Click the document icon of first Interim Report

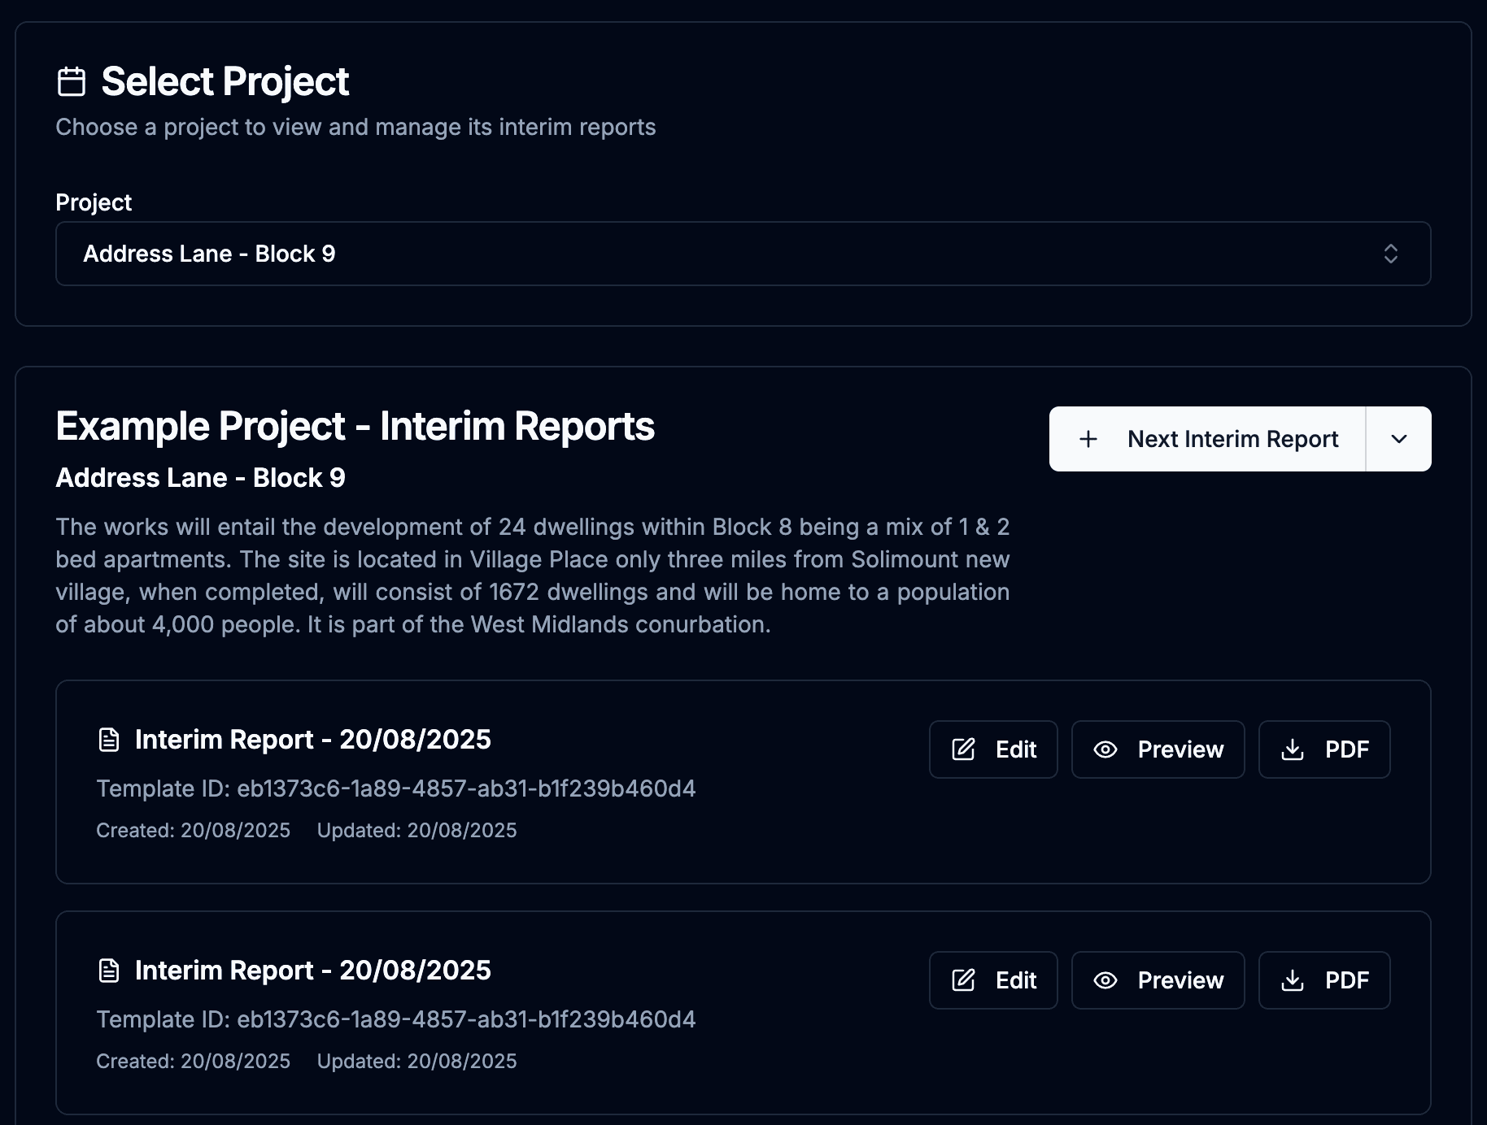pos(109,740)
